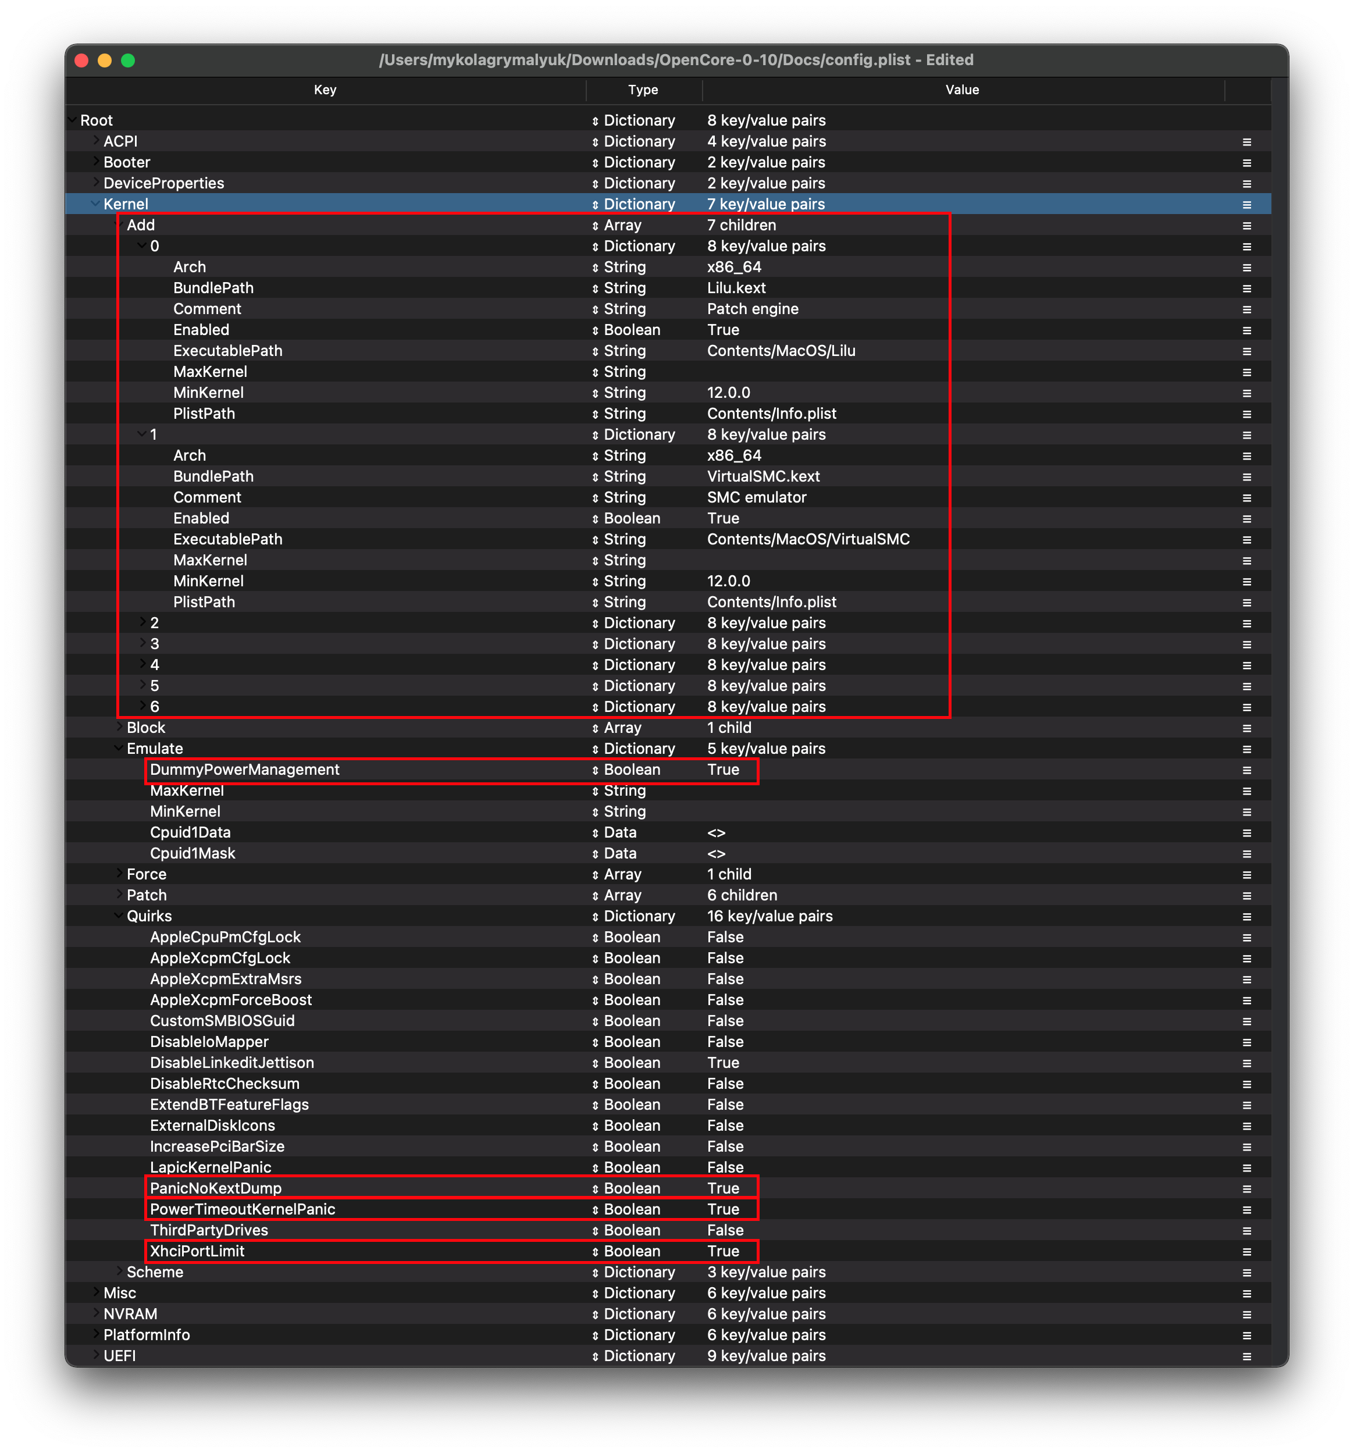Expand the Block array
1354x1453 pixels.
click(x=119, y=726)
